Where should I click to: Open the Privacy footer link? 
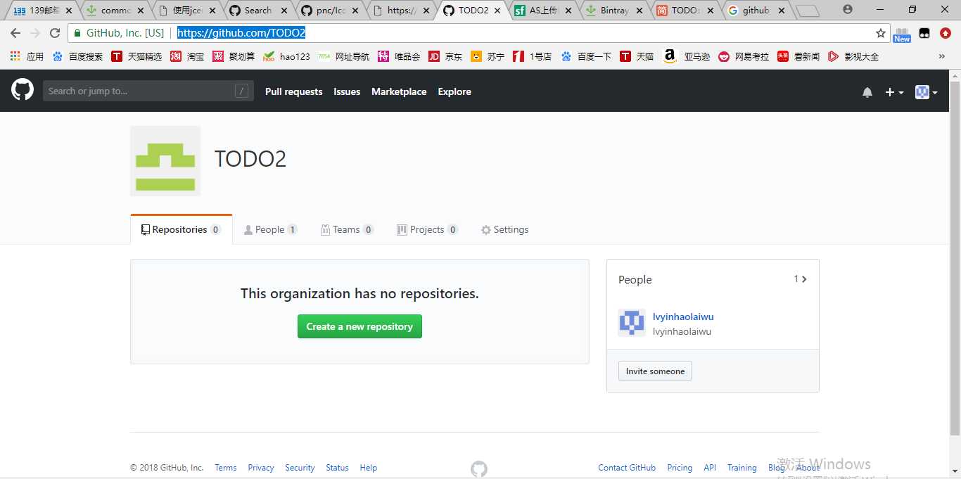coord(261,468)
